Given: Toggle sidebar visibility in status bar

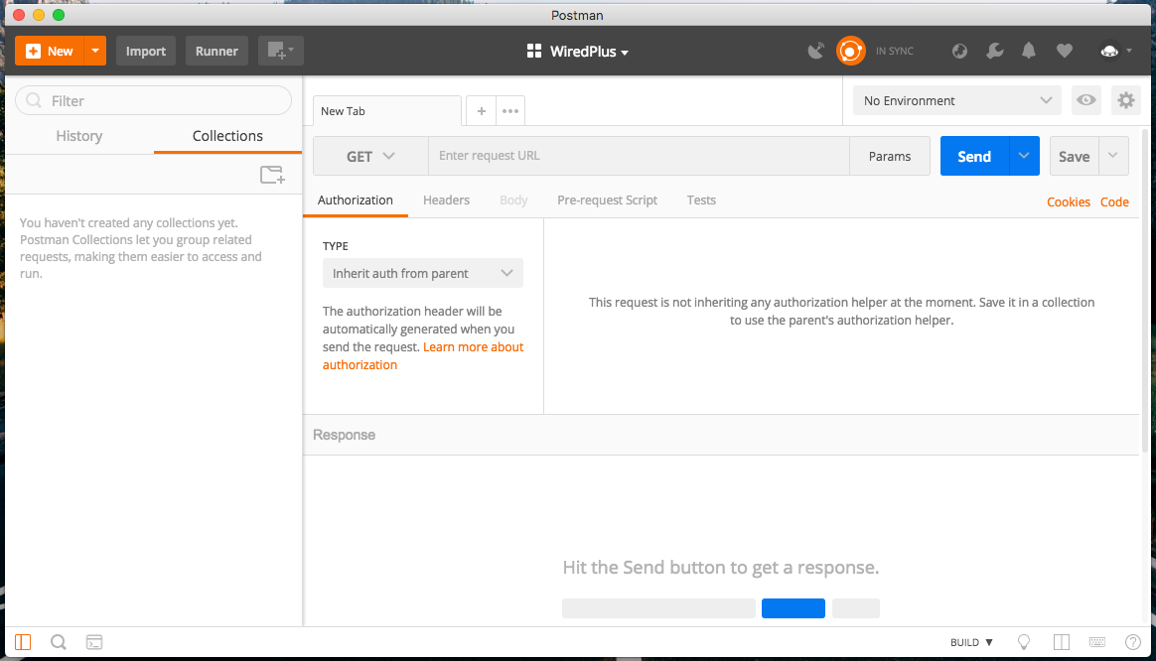Looking at the screenshot, I should tap(23, 642).
